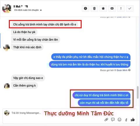Select message 'Cần thêm gừng k'
Viewport: 140px width, 126px height.
point(24,85)
